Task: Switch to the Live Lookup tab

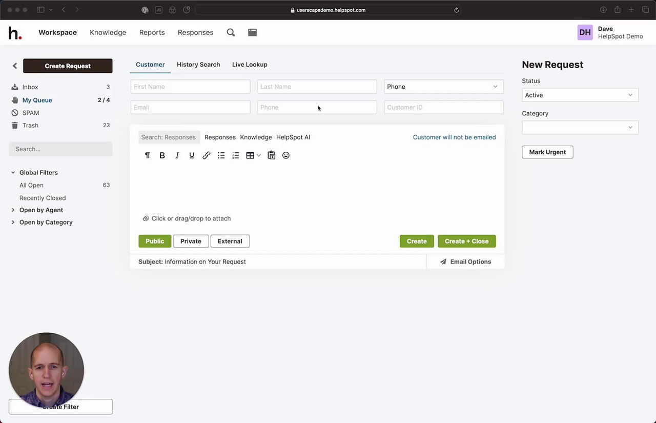Action: [x=250, y=65]
